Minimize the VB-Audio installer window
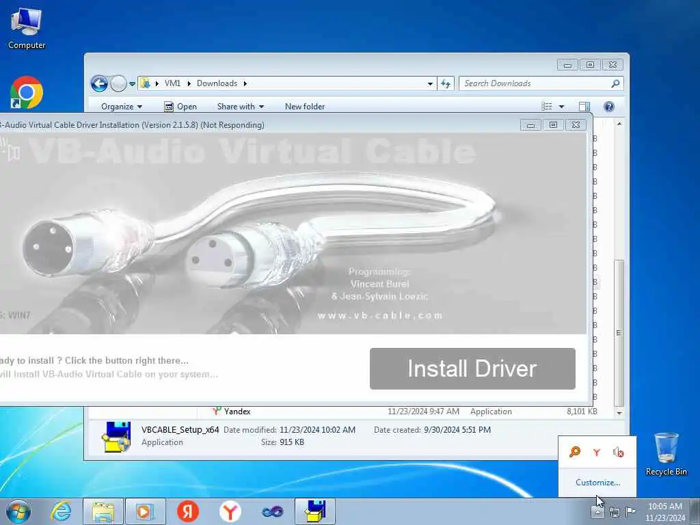Screen dimensions: 700x525 [530, 125]
